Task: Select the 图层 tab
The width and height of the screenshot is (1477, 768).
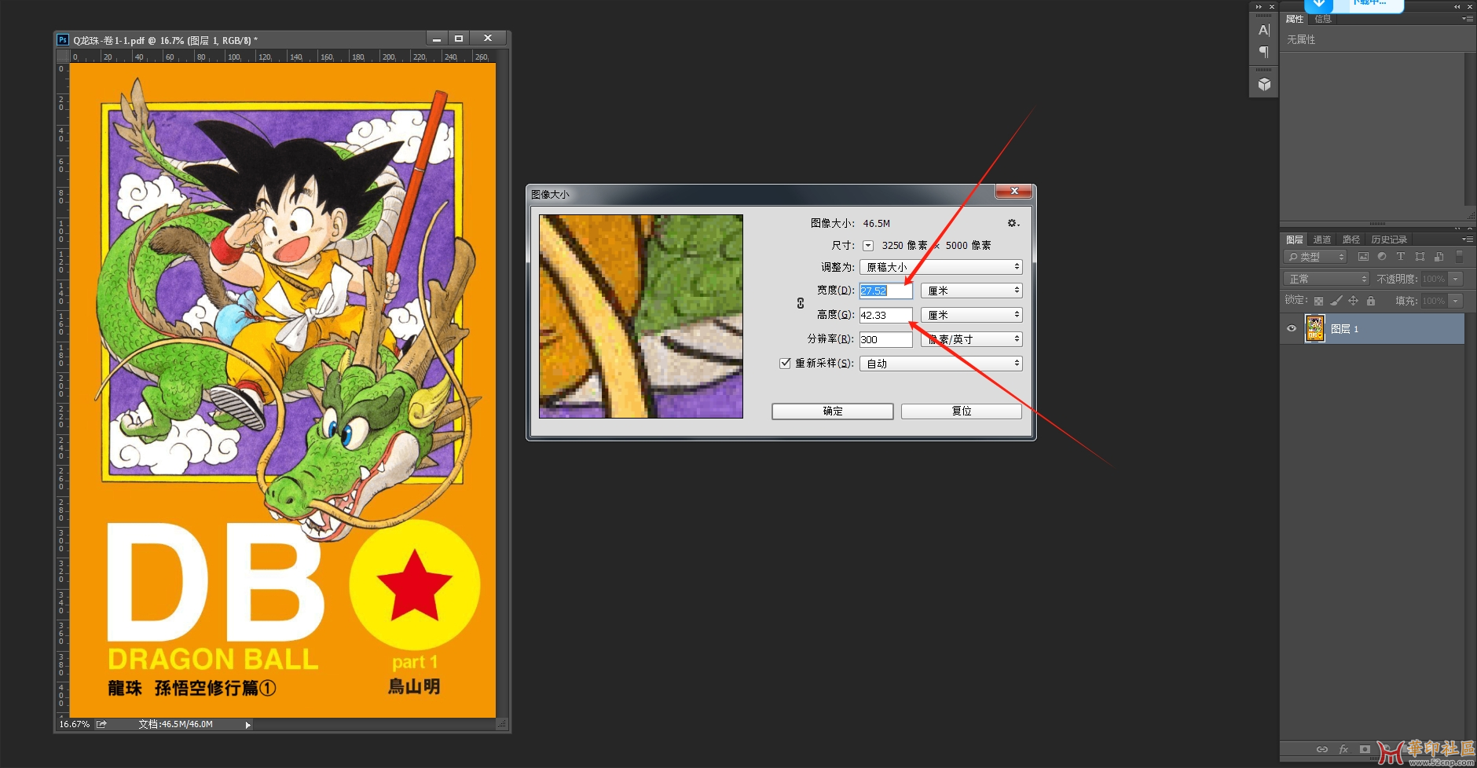Action: pyautogui.click(x=1294, y=240)
